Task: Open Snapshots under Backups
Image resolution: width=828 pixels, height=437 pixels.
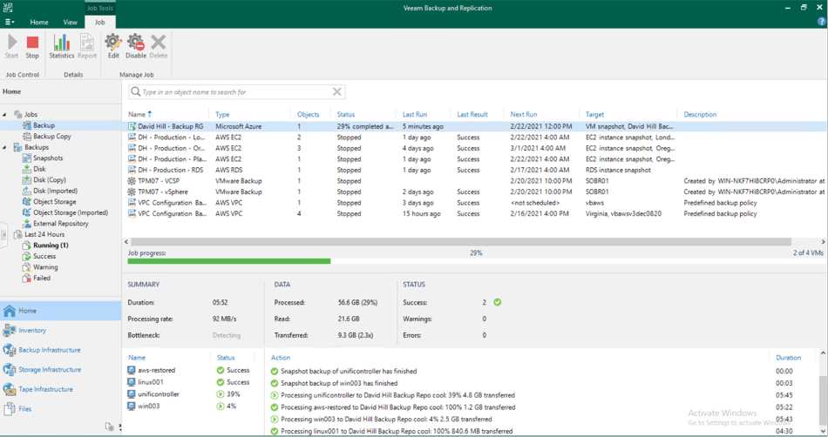Action: (x=48, y=158)
